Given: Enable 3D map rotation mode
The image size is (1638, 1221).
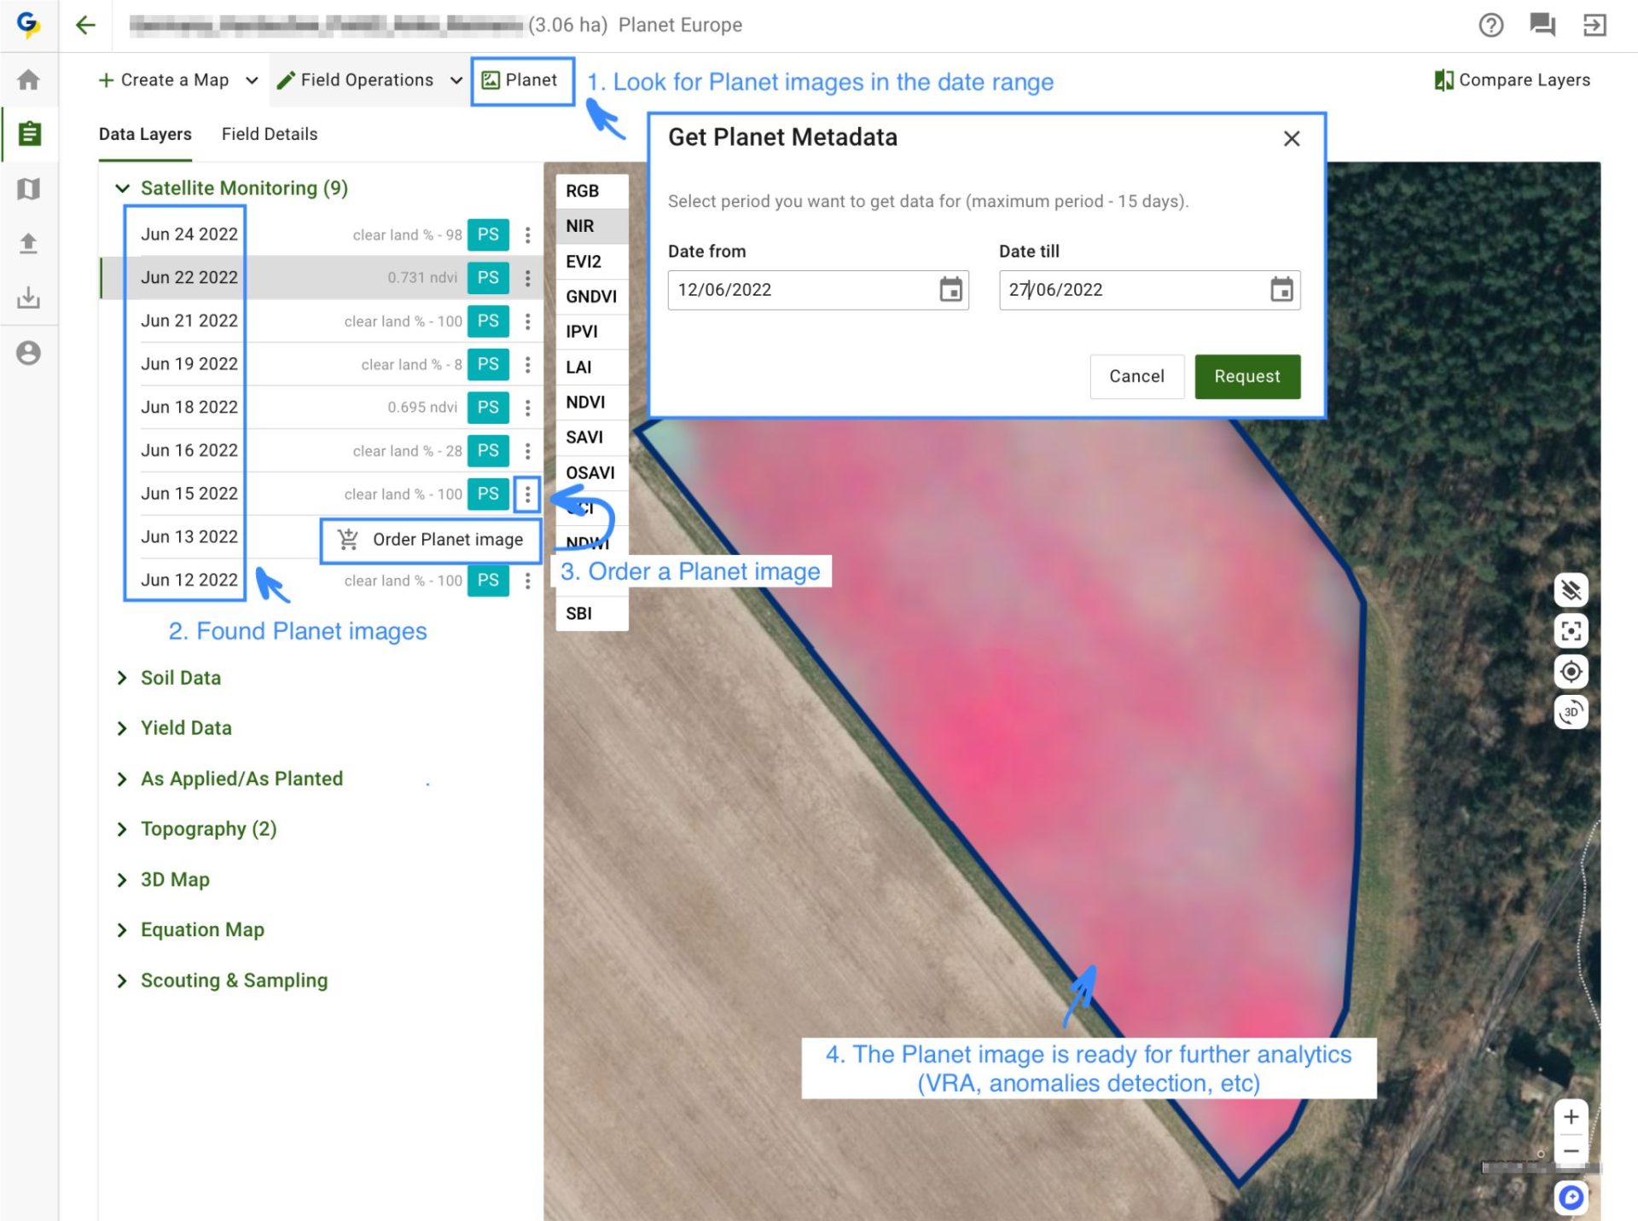Looking at the screenshot, I should click(1571, 712).
